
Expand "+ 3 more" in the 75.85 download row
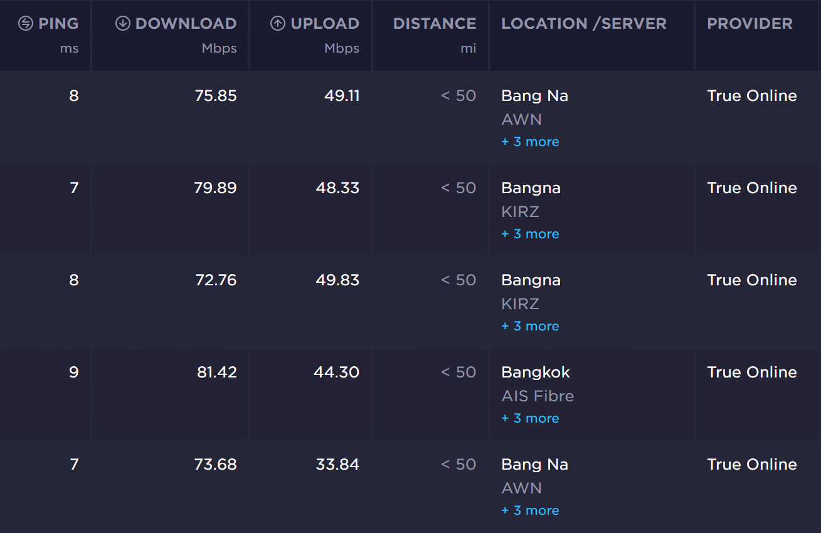tap(530, 142)
